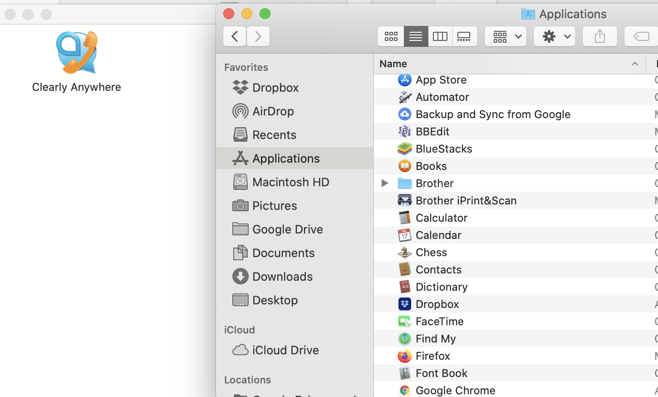Viewport: 658px width, 397px height.
Task: Open the group-by arrangement dropdown
Action: point(506,36)
